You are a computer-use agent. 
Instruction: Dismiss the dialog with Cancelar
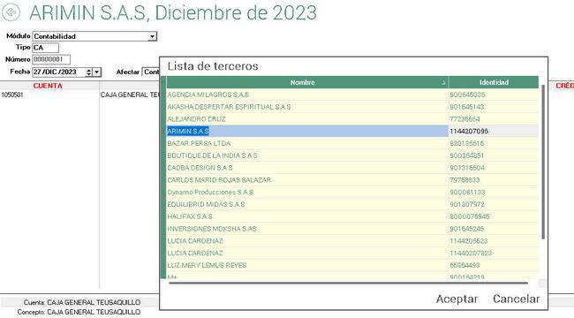click(517, 299)
